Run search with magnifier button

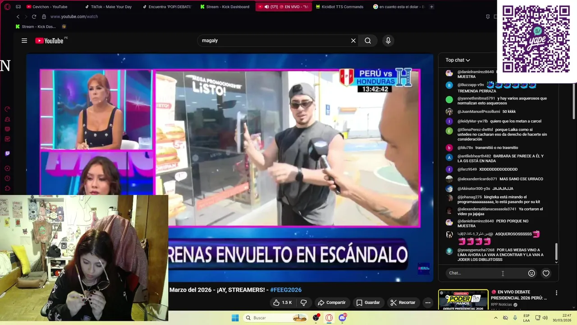click(368, 41)
